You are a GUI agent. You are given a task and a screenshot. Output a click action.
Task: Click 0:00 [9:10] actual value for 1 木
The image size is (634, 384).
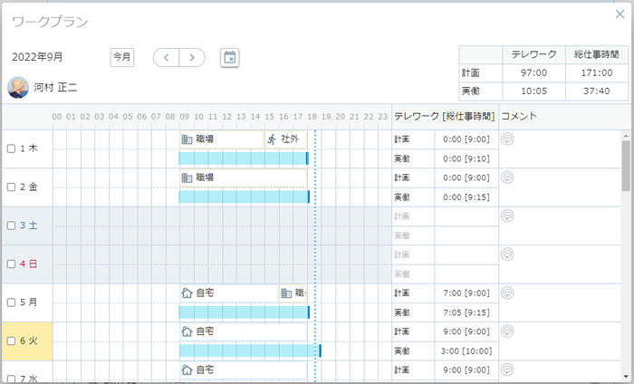pos(466,158)
